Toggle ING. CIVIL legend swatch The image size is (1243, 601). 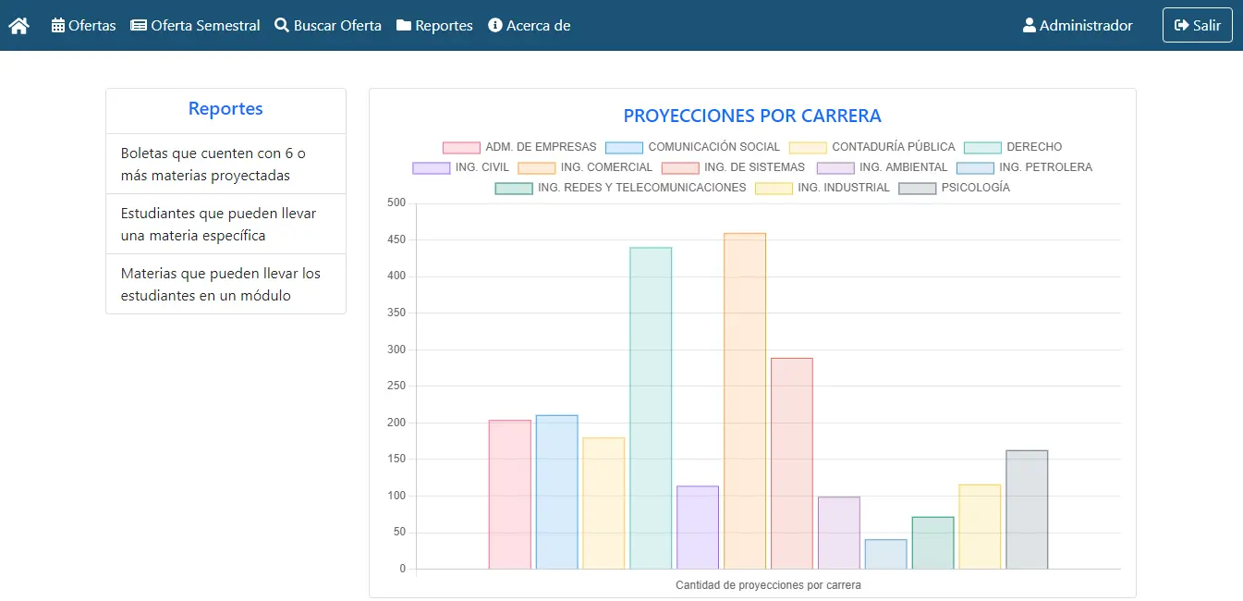tap(431, 168)
